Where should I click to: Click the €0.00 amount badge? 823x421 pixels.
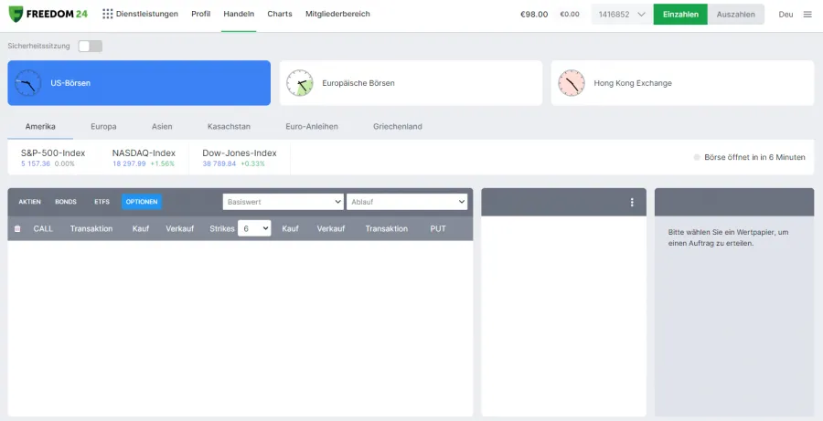coord(570,15)
